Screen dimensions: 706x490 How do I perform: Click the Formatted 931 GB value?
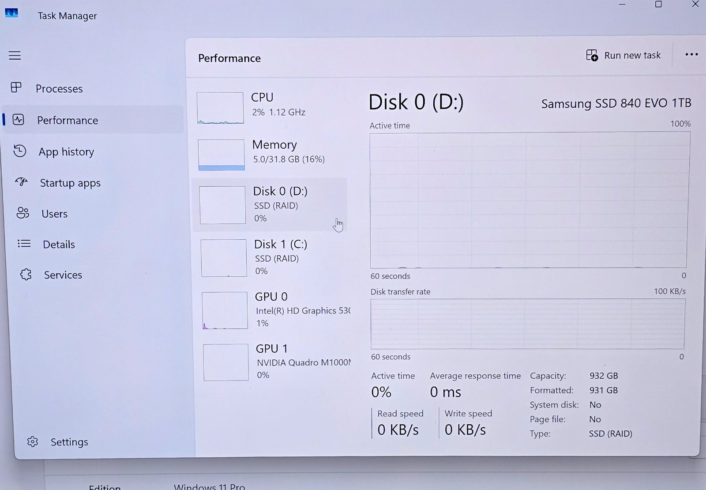603,390
